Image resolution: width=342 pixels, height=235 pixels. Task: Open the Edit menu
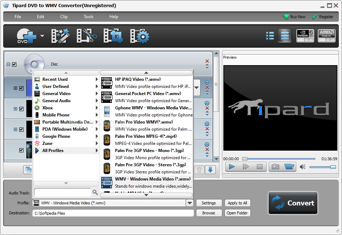point(41,17)
